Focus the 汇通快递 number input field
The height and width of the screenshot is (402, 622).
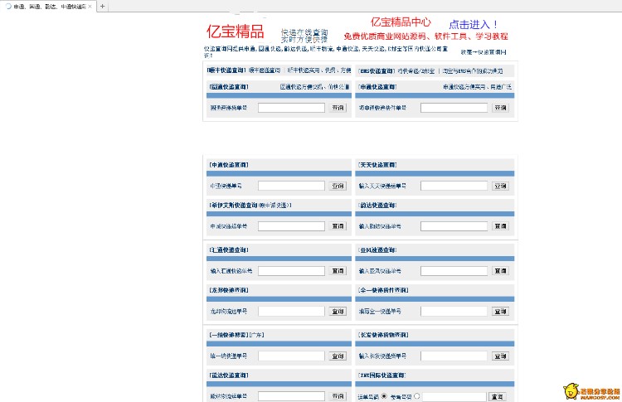pyautogui.click(x=291, y=271)
